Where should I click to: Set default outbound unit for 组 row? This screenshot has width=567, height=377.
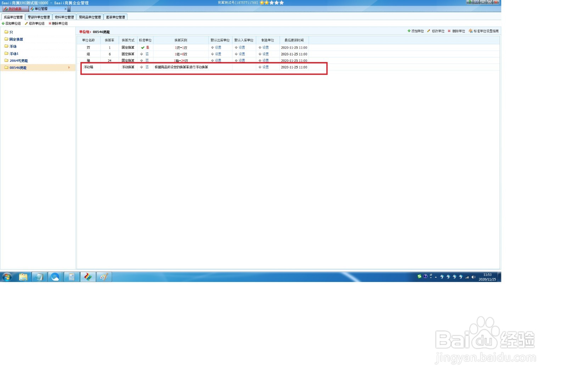click(216, 54)
